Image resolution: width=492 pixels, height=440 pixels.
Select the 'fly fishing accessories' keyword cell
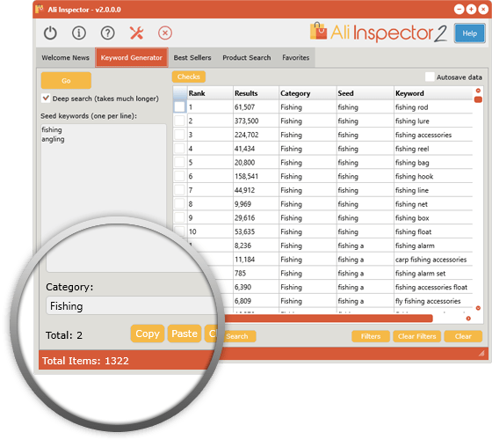point(433,301)
